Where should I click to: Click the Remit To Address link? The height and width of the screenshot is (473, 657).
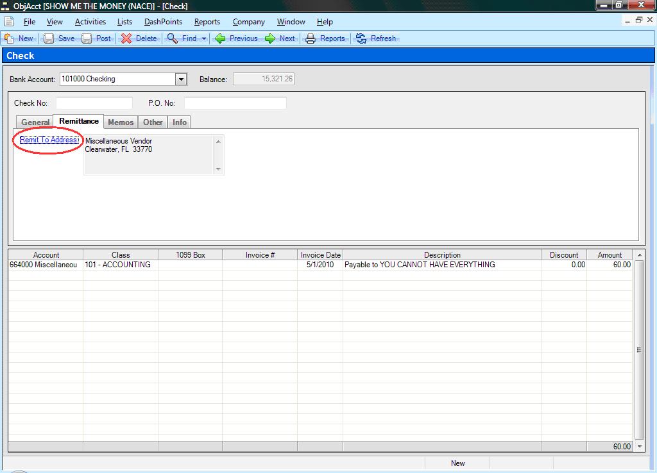pos(49,140)
